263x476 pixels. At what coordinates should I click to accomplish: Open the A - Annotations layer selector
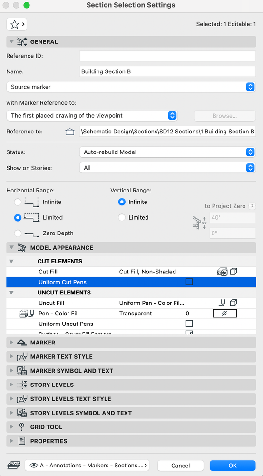tap(87, 465)
